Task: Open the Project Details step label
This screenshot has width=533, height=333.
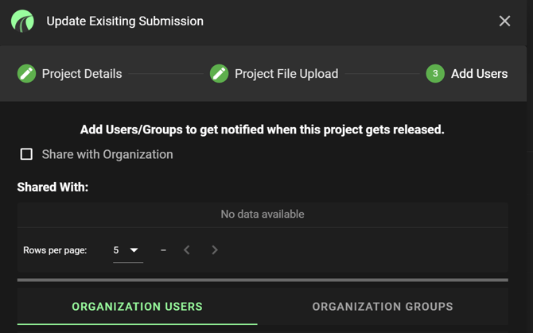Action: point(82,74)
